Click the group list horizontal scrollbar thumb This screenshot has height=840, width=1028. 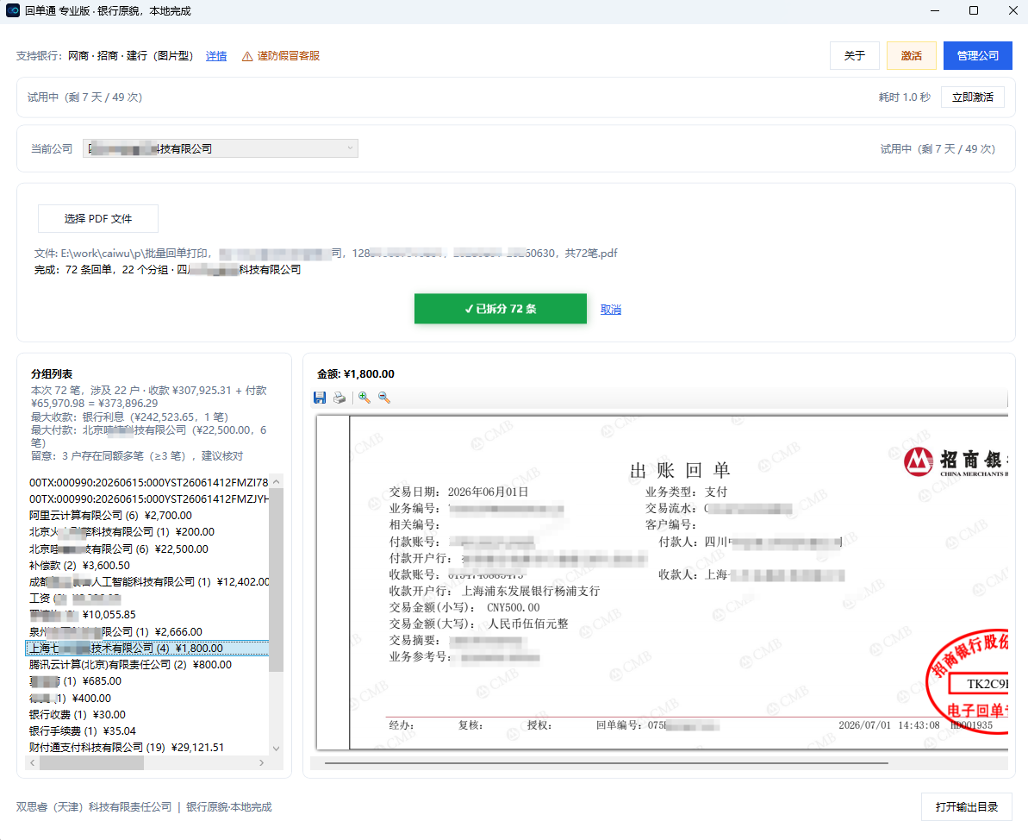click(x=91, y=762)
